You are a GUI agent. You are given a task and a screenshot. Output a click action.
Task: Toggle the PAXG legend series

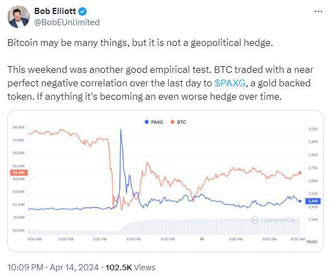pos(154,122)
